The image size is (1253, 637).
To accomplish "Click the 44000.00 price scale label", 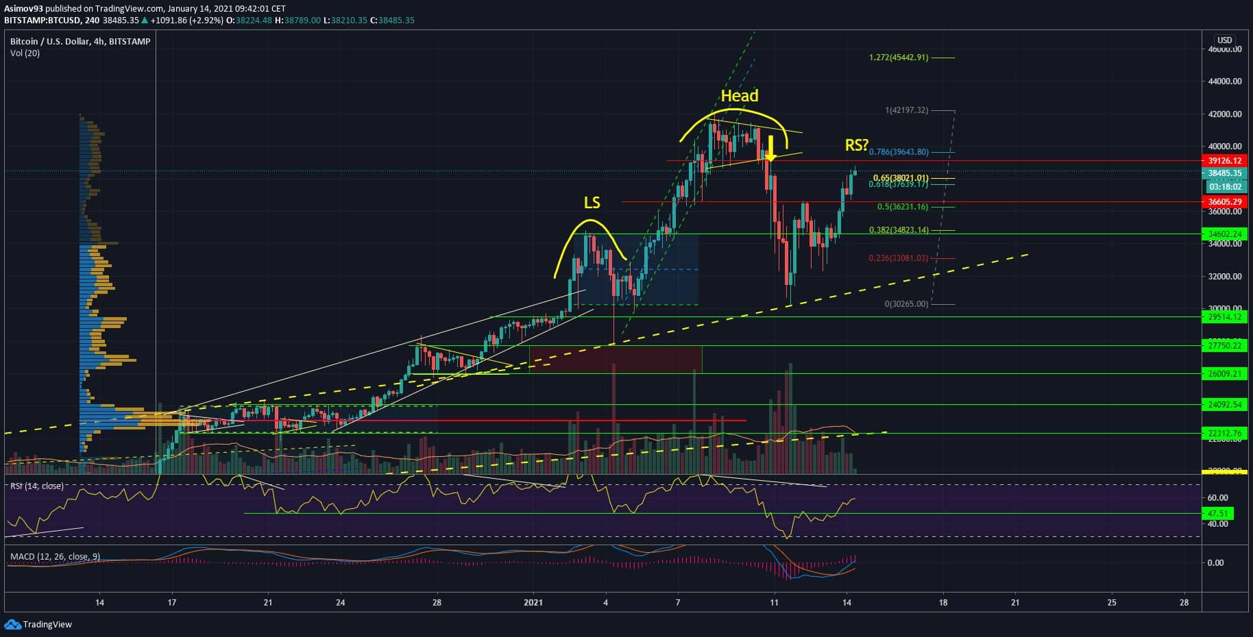I will [x=1225, y=81].
